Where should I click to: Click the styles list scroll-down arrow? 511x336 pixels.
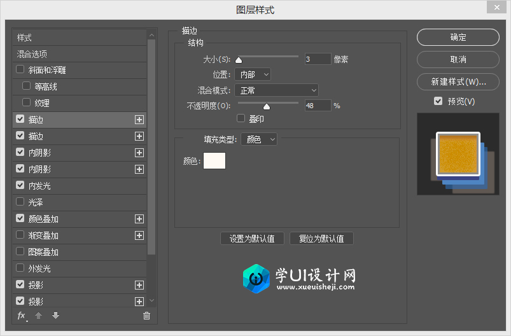pyautogui.click(x=151, y=300)
